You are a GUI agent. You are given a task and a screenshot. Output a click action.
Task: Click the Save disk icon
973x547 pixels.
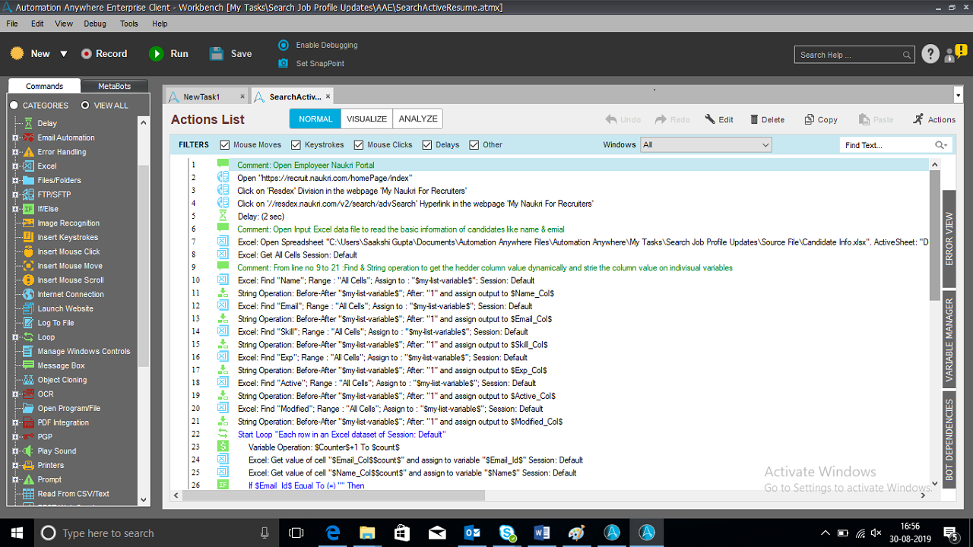[217, 54]
